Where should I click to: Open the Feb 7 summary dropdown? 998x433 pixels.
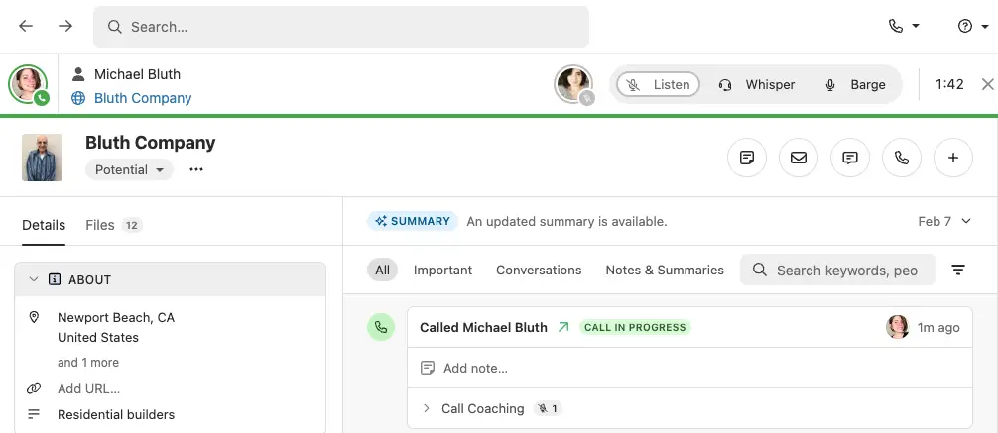(944, 221)
